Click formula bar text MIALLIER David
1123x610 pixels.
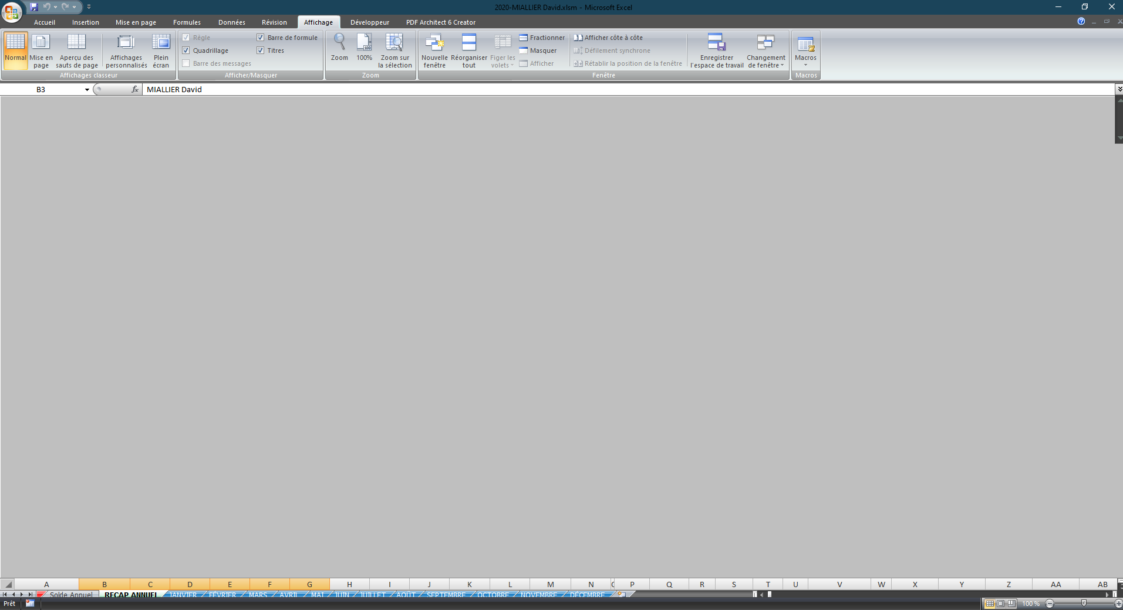point(174,89)
